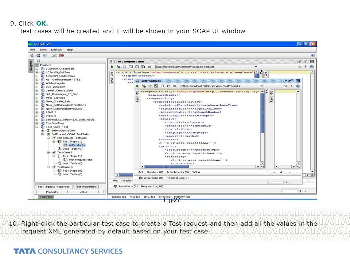Viewport: 350px width, 263px height.
Task: Click the sellProducts request icon in tree
Action: (65, 145)
